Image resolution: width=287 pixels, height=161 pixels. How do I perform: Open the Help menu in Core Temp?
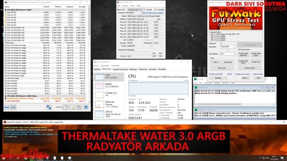click(139, 6)
